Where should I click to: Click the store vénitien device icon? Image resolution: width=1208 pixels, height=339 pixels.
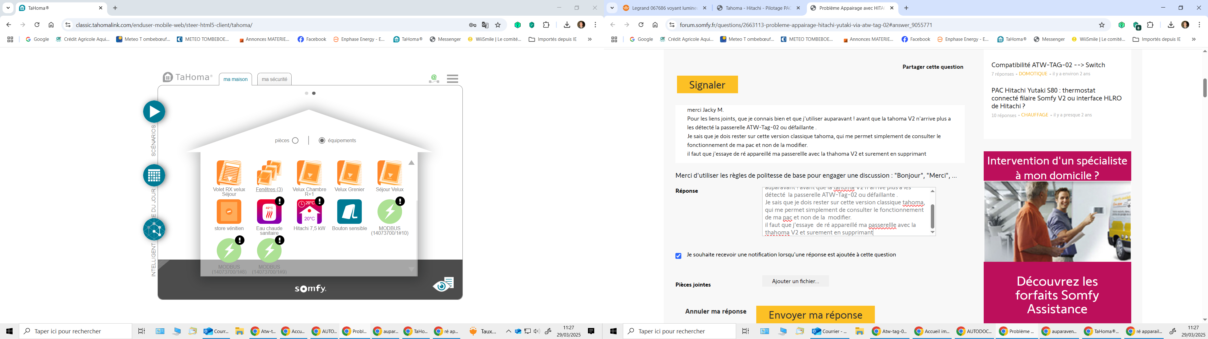[x=229, y=212]
